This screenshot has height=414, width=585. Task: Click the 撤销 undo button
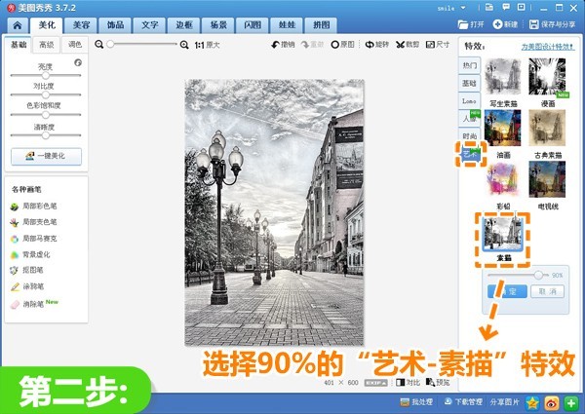click(283, 45)
